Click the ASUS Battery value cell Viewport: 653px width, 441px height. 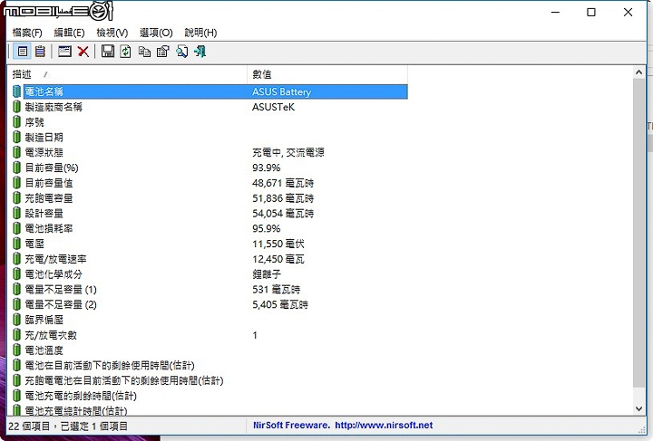pos(281,91)
